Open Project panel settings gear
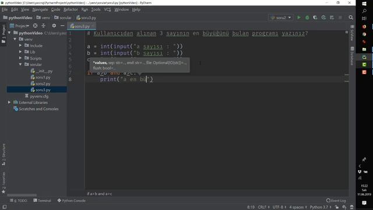This screenshot has height=210, width=373. [x=54, y=26]
